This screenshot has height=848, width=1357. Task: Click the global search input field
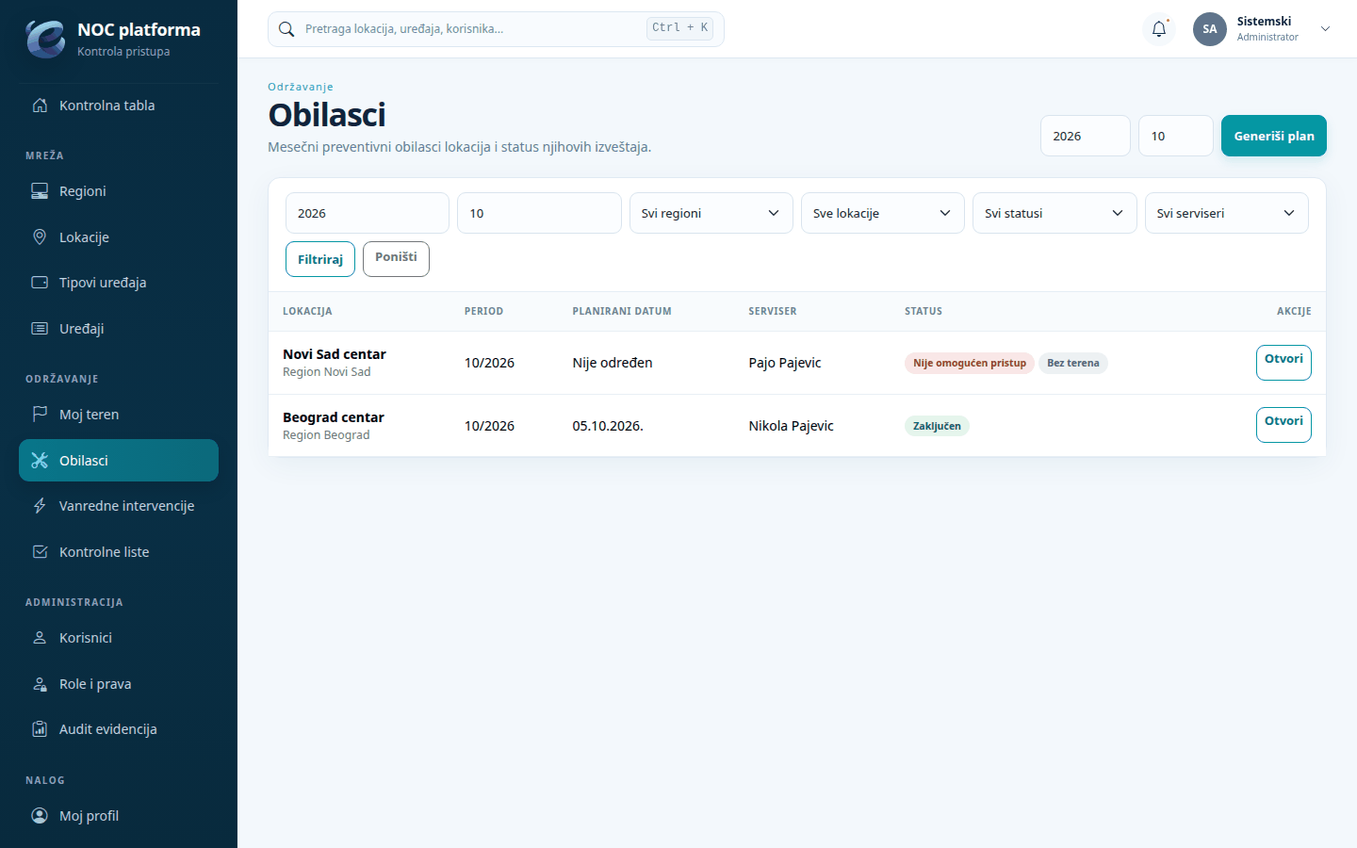[496, 29]
